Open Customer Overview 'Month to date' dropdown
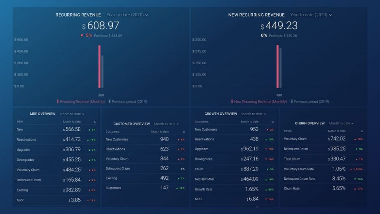Screen dimensions: 380x214 pos(166,124)
